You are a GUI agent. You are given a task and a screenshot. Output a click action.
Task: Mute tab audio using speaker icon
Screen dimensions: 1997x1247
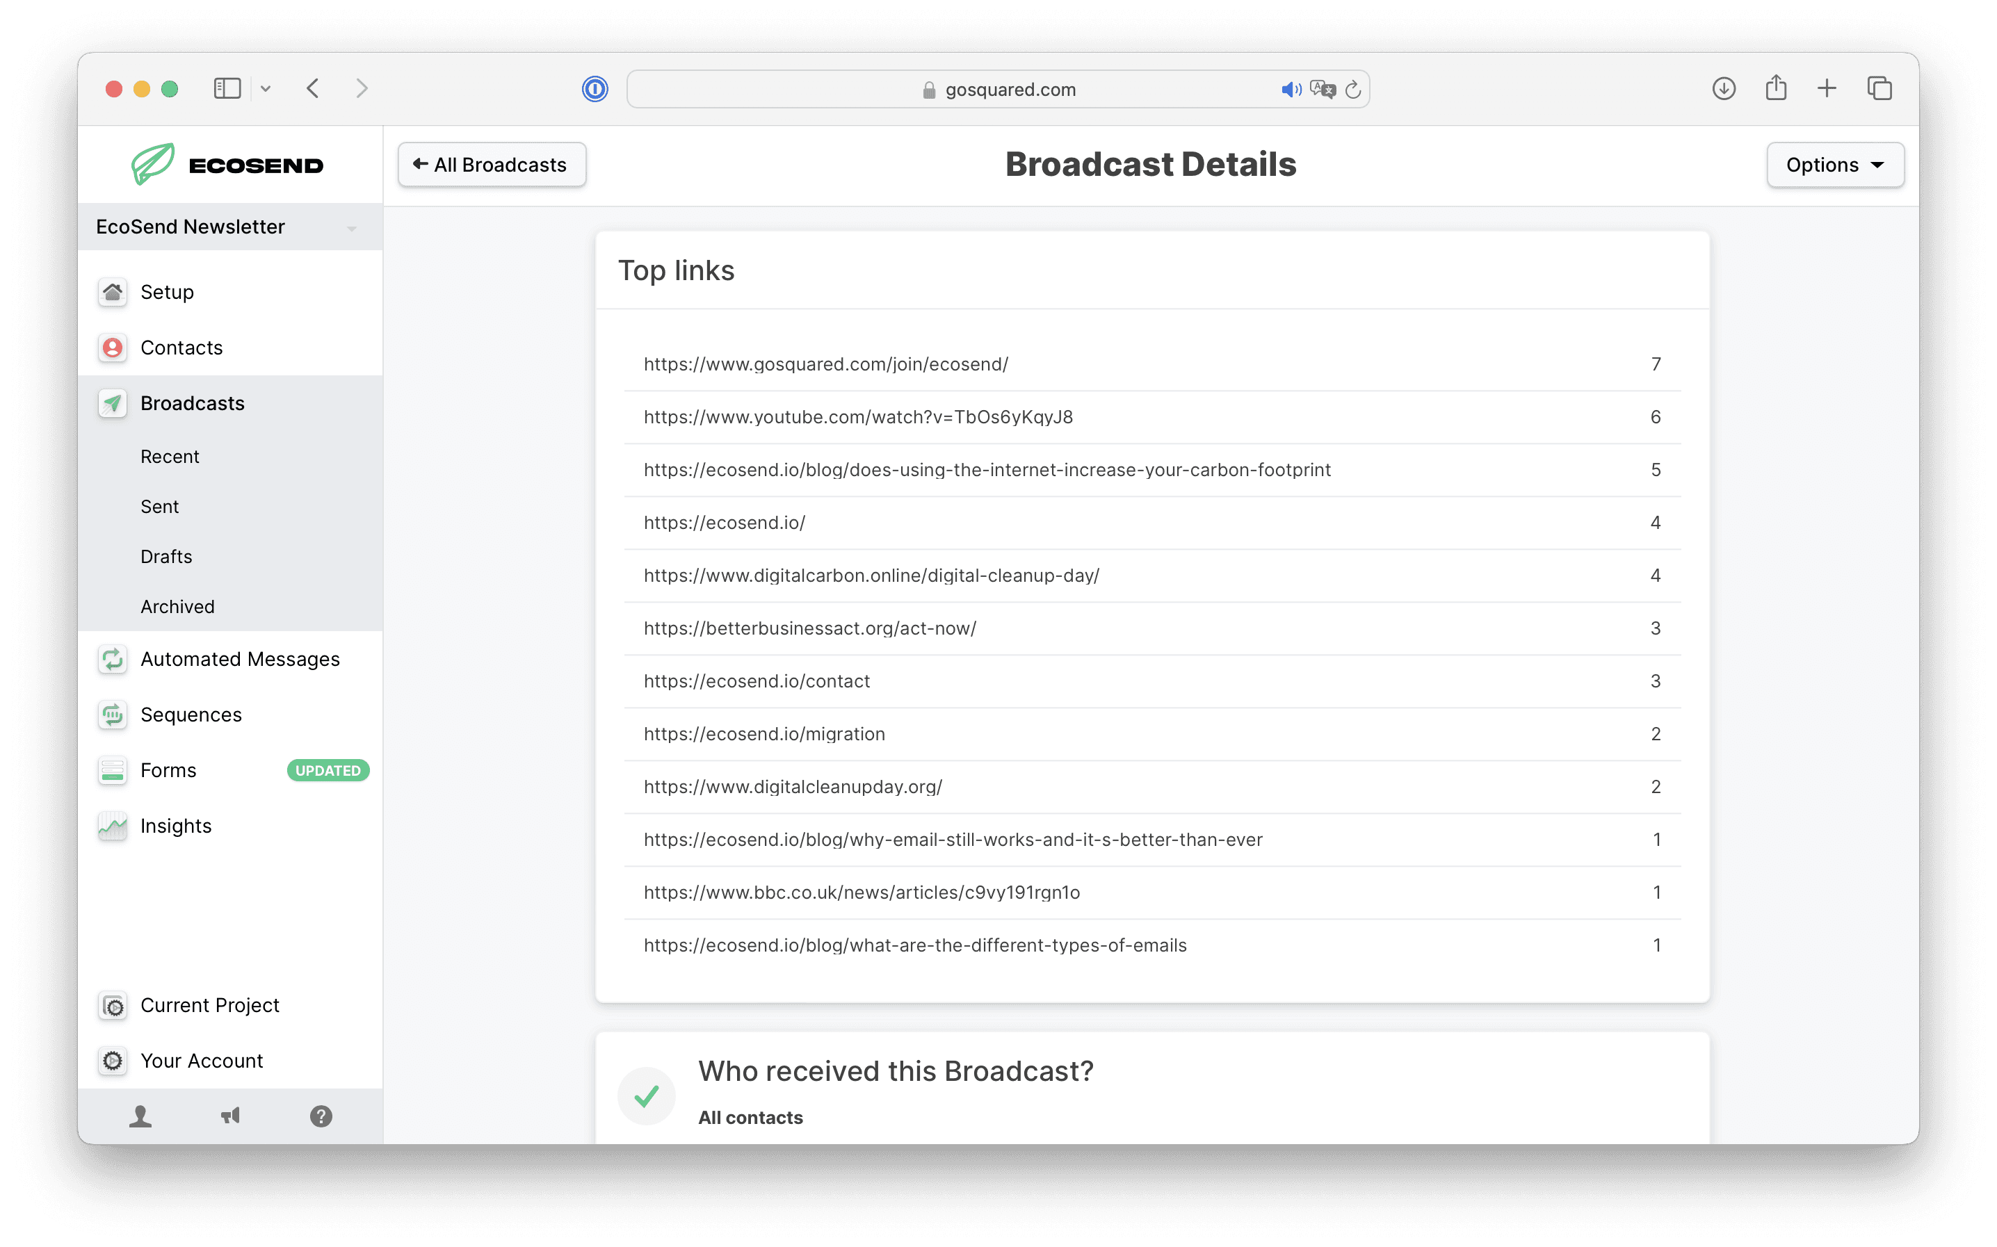[x=1291, y=89]
